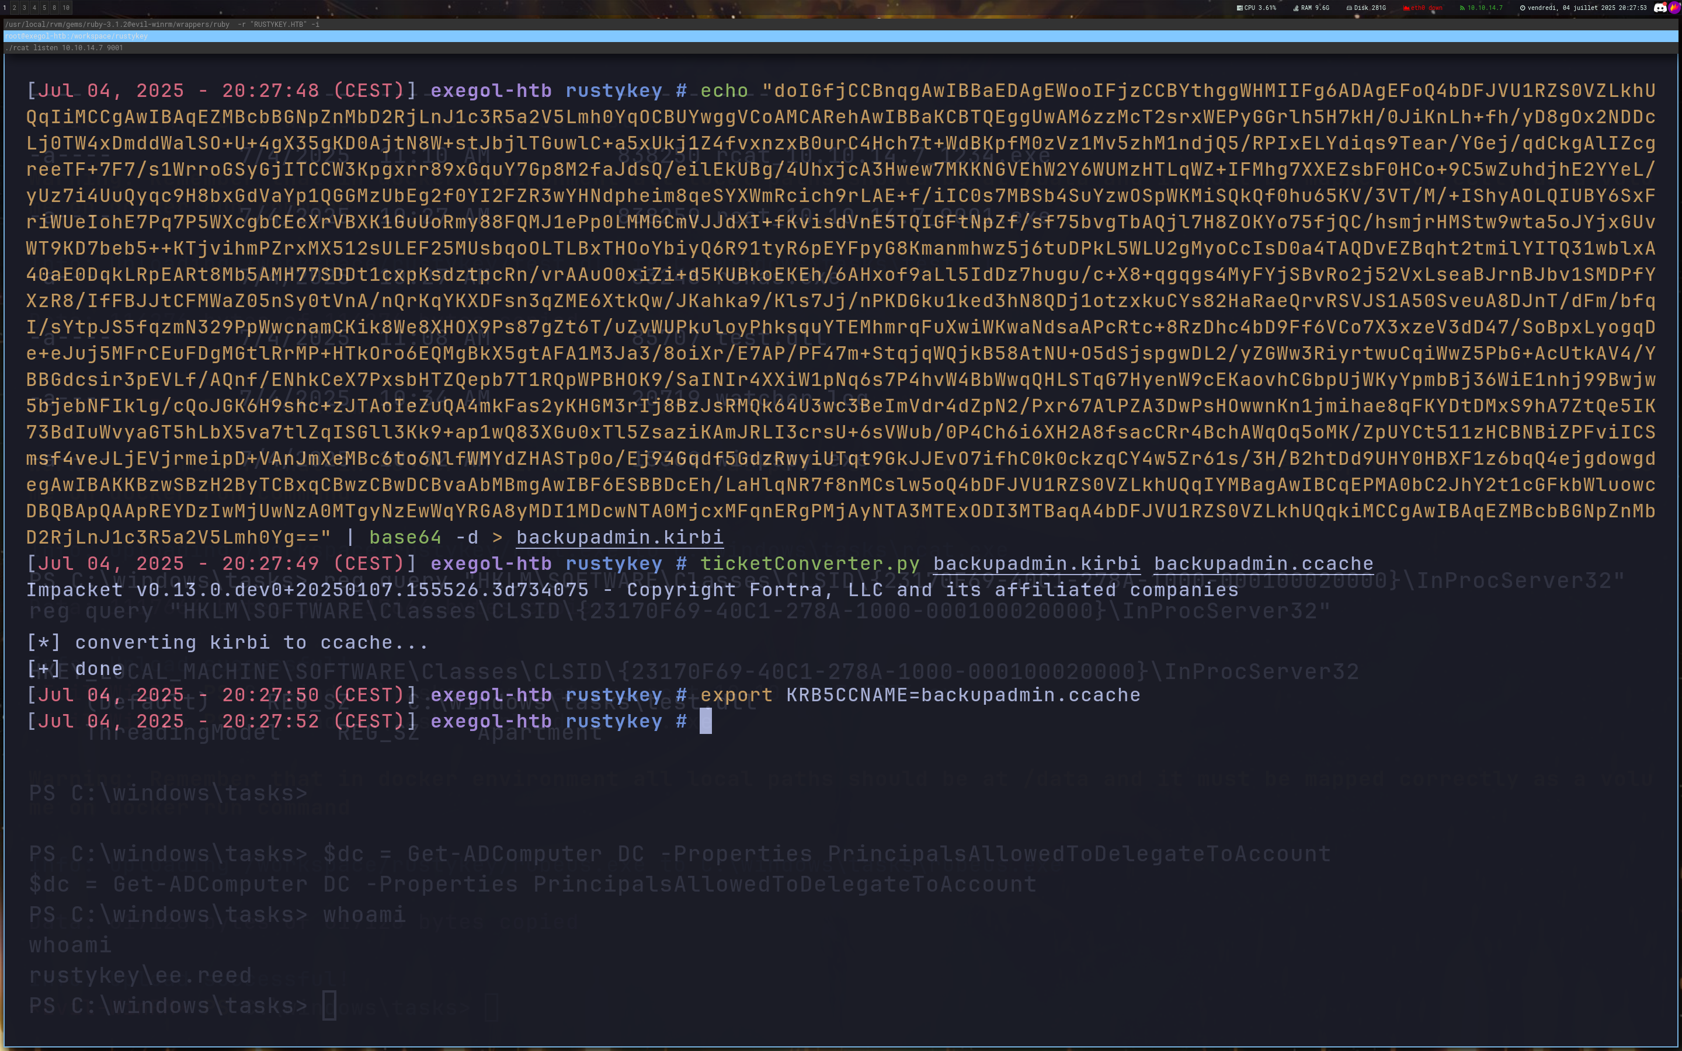Click the terminal cursor at last prompt
The image size is (1682, 1051).
coord(705,722)
